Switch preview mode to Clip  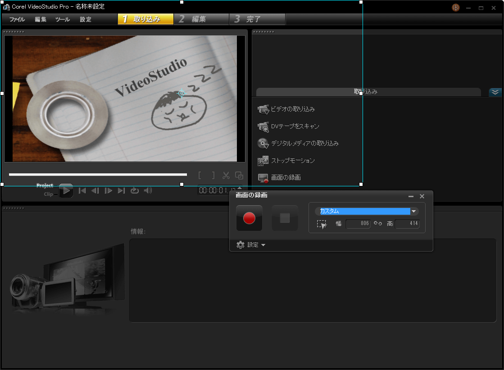pyautogui.click(x=48, y=194)
